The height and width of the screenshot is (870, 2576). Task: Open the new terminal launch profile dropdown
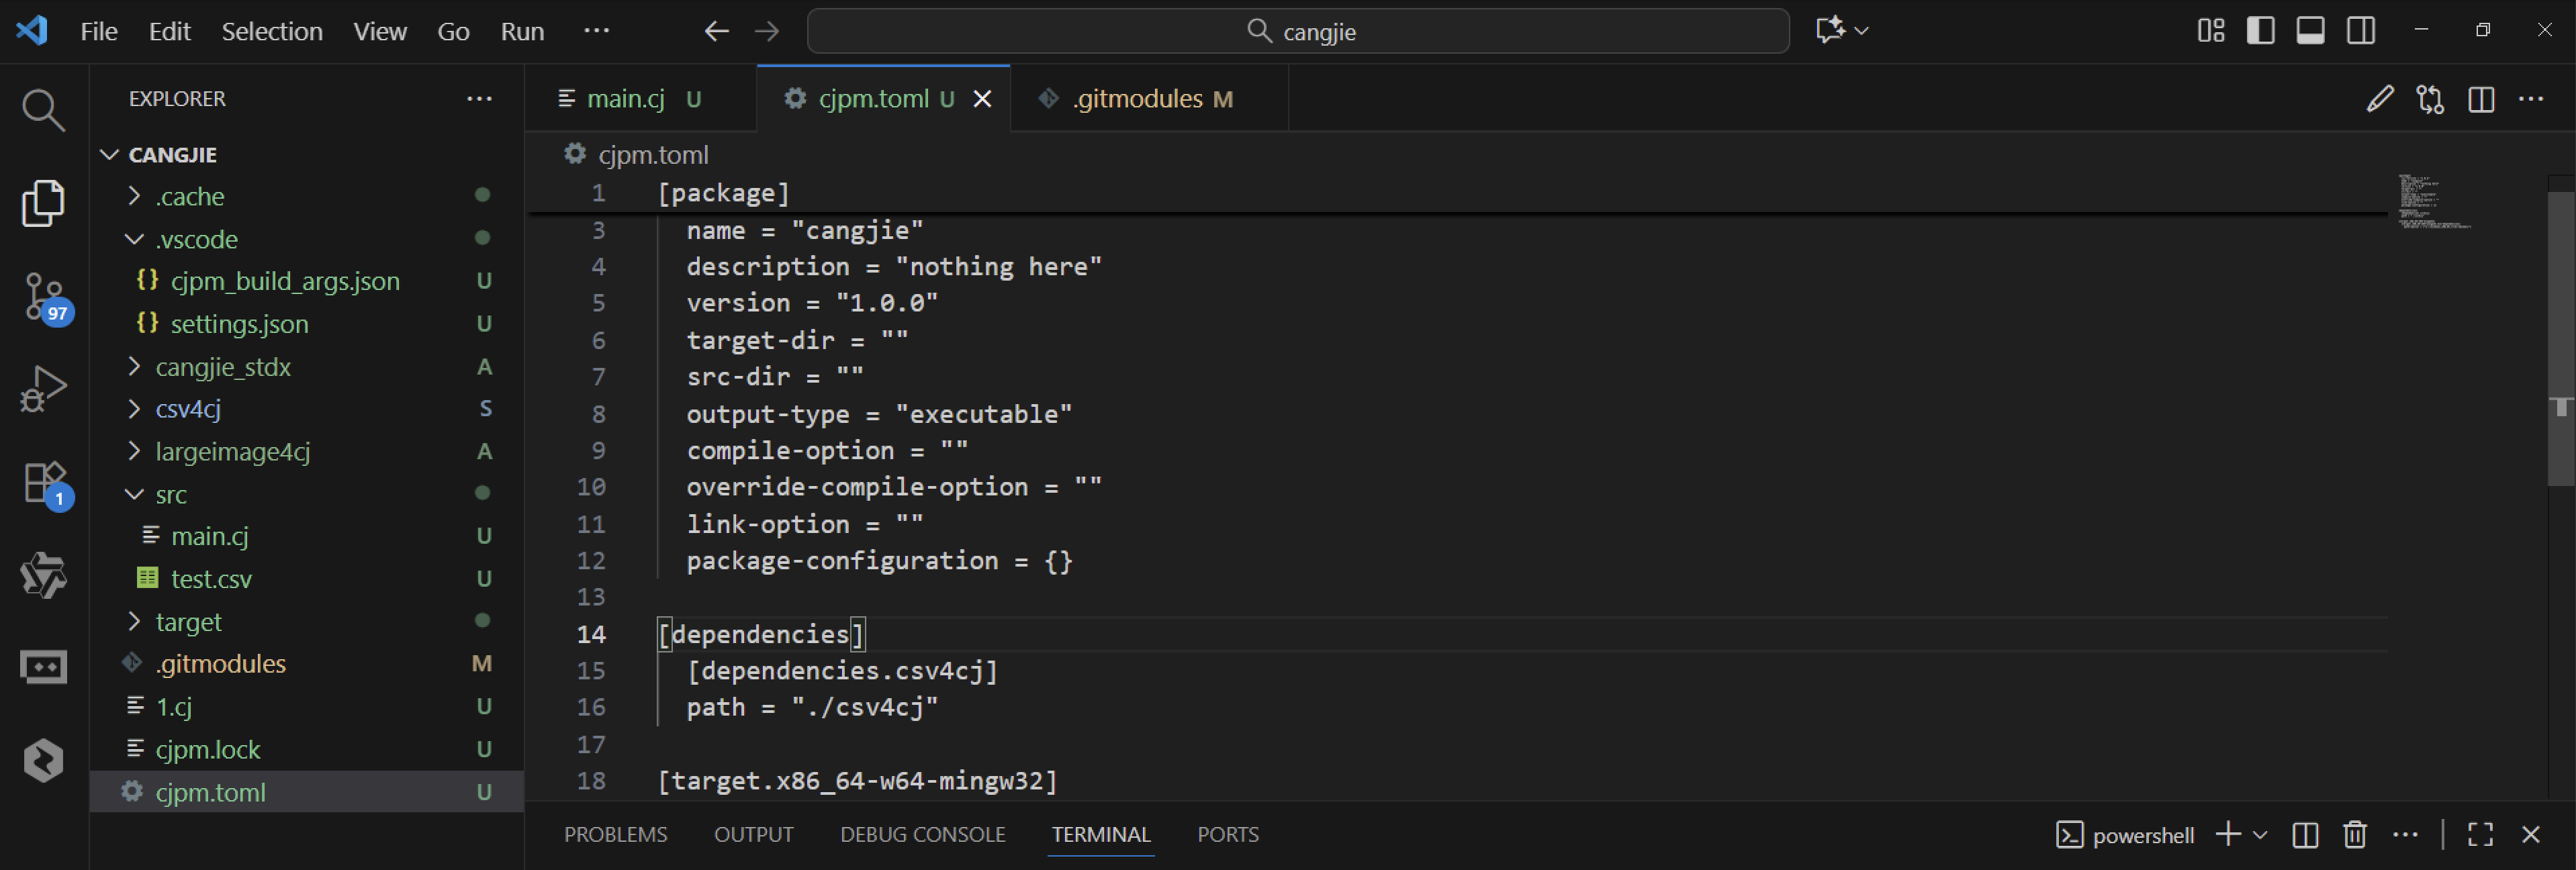point(2260,834)
